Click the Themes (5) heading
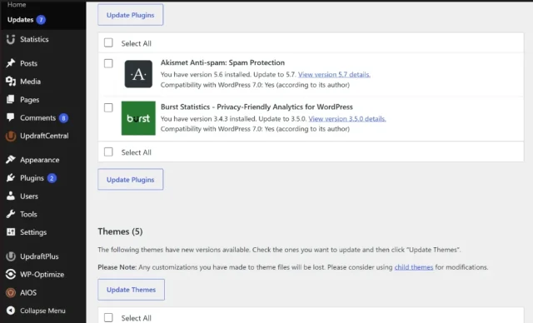 click(x=120, y=231)
